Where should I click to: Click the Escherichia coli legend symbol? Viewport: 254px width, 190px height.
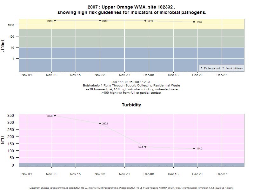pos(201,68)
